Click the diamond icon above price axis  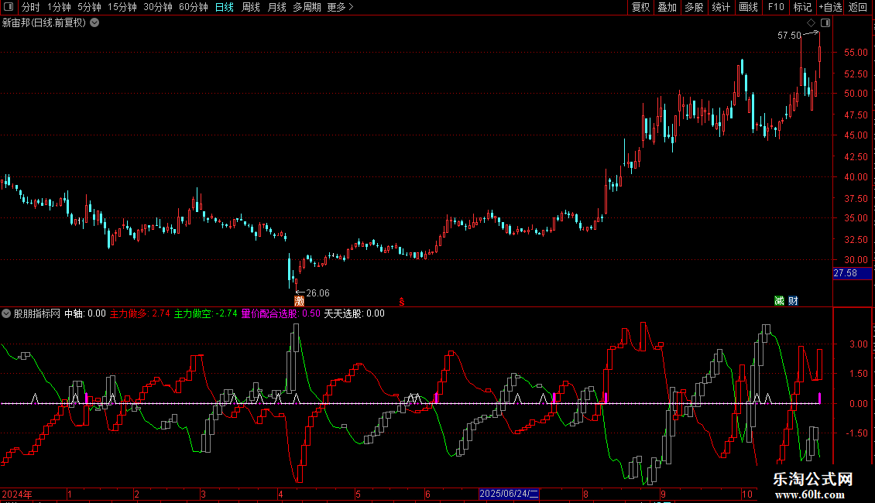pyautogui.click(x=811, y=22)
